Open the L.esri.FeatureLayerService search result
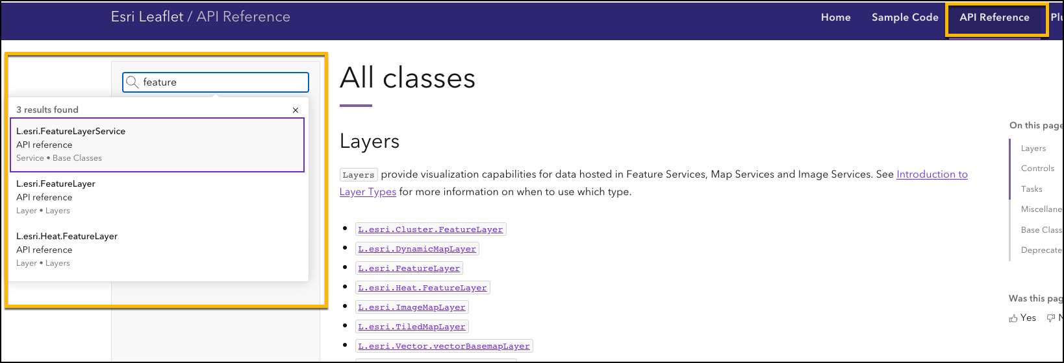This screenshot has width=1064, height=363. pyautogui.click(x=157, y=145)
